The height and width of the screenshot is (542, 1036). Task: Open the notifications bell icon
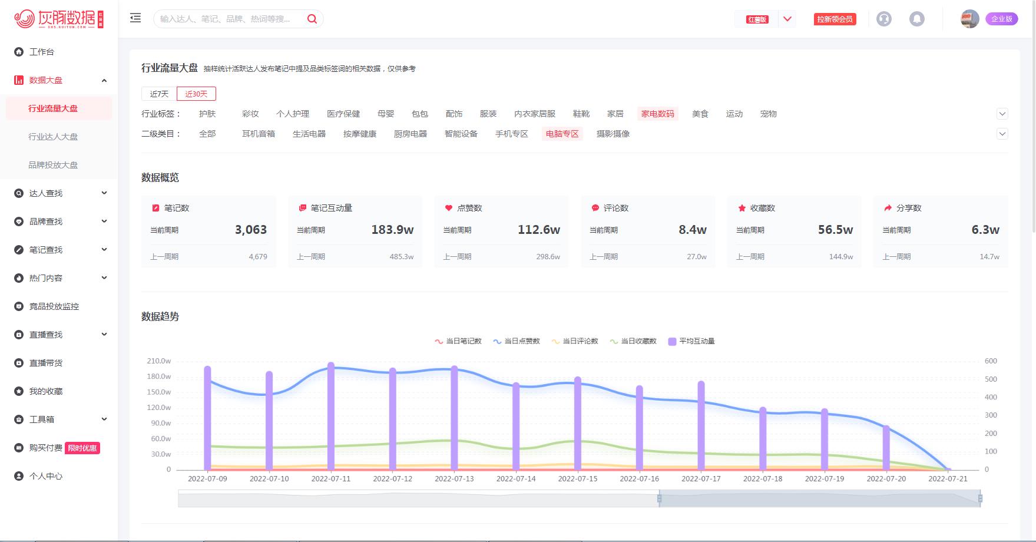click(917, 19)
